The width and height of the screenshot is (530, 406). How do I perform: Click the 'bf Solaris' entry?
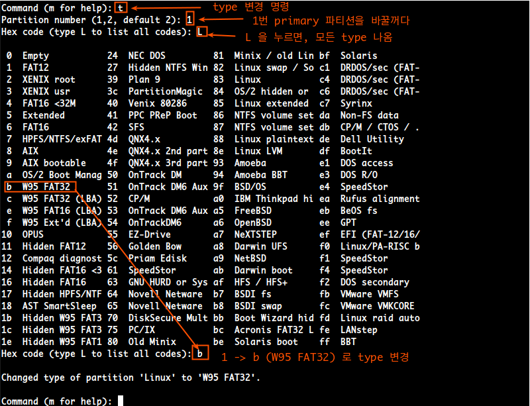(348, 56)
